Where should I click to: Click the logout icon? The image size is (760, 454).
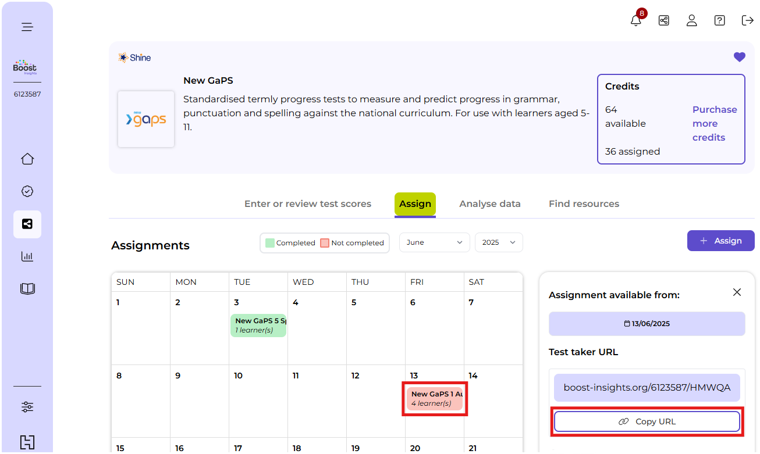point(747,20)
